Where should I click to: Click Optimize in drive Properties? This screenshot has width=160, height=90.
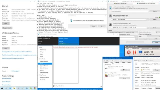pyautogui.click(x=124, y=78)
